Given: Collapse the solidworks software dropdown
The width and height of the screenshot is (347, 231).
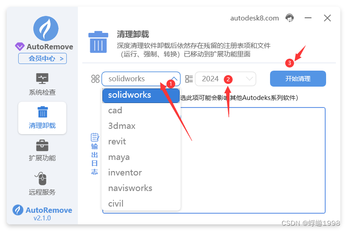Looking at the screenshot, I should [x=141, y=79].
